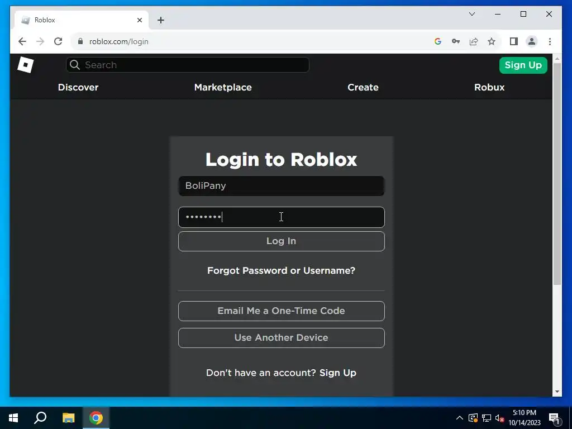572x429 pixels.
Task: Open the saved passwords key icon
Action: [x=456, y=41]
